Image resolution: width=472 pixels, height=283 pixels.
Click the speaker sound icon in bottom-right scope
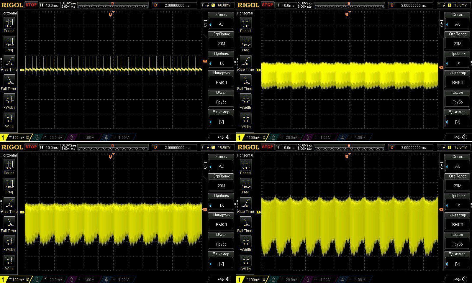[465, 279]
